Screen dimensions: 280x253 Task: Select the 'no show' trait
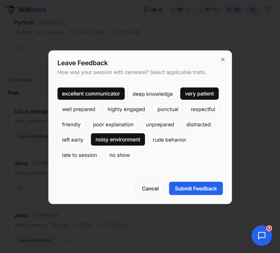coord(120,155)
